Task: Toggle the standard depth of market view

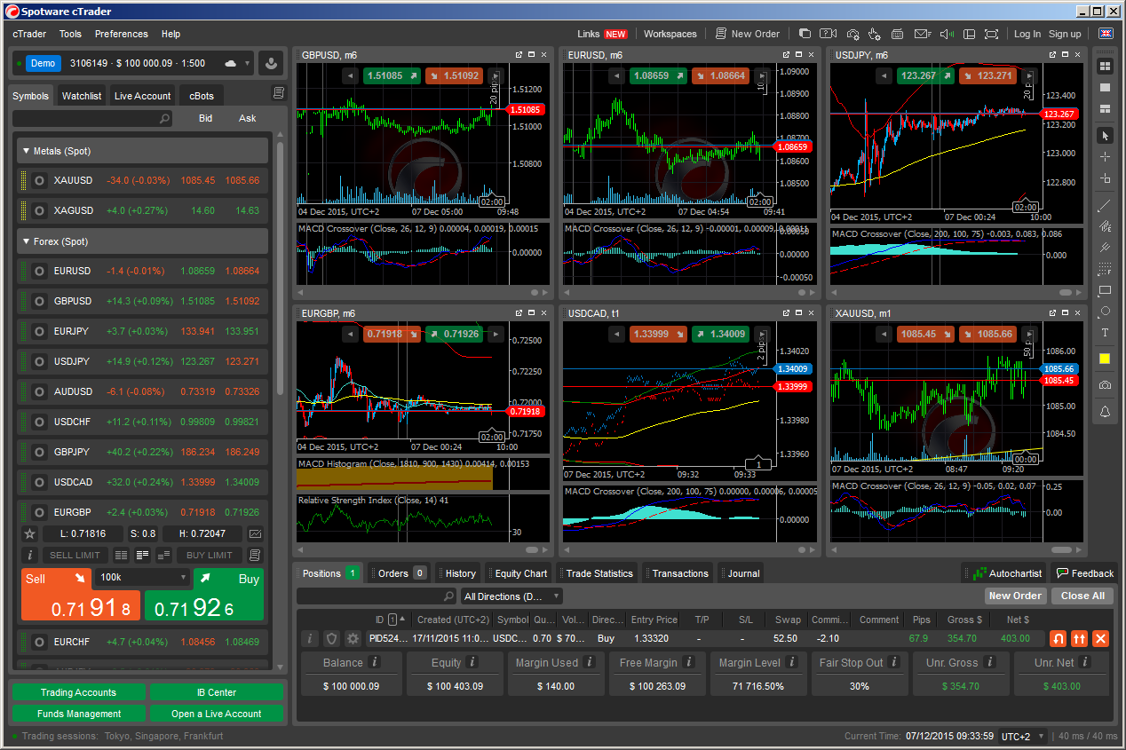Action: 121,555
